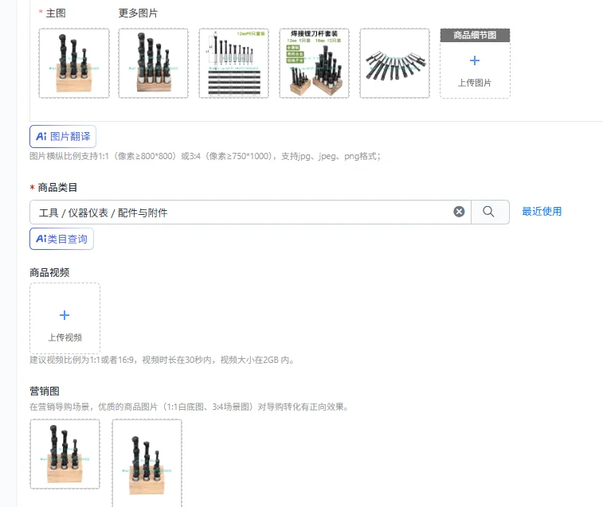
Task: Click the image ratio hint text about jpg, jpeg, png
Action: (x=206, y=156)
